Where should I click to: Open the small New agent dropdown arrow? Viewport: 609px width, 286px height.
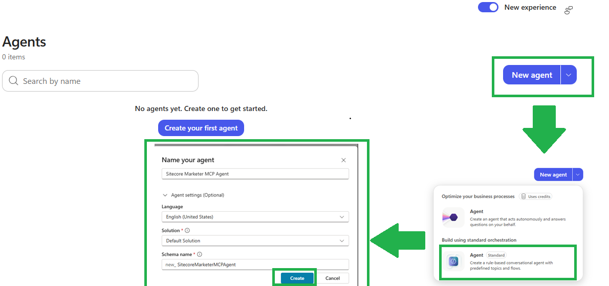point(578,174)
